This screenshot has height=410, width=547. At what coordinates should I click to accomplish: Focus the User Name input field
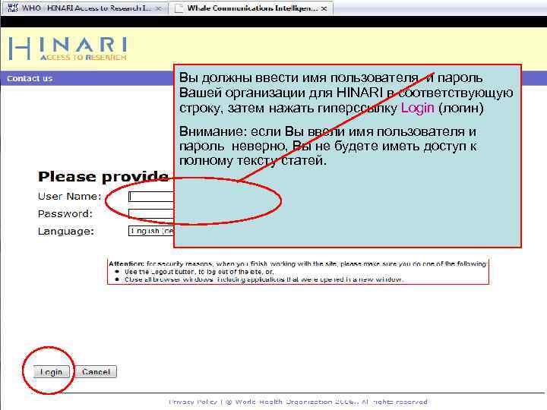pyautogui.click(x=151, y=197)
